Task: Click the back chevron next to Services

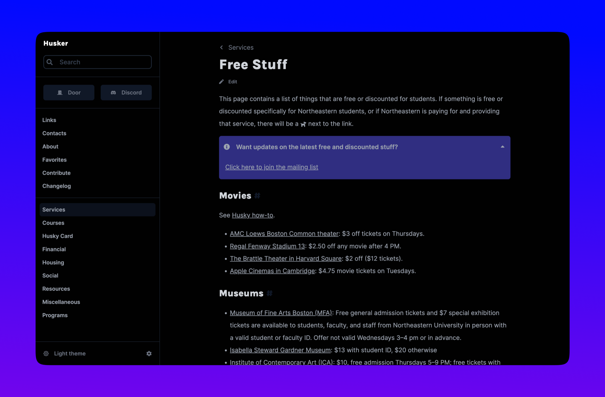Action: [221, 47]
